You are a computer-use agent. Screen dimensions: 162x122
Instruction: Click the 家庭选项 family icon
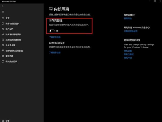tap(3, 56)
